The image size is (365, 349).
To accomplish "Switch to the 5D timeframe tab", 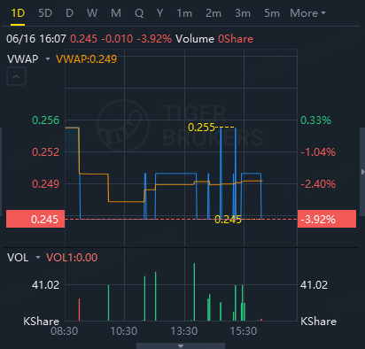I will [45, 13].
